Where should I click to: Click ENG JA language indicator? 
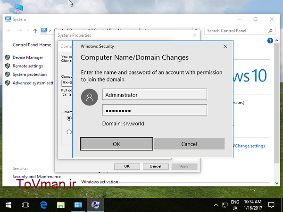tap(235, 205)
